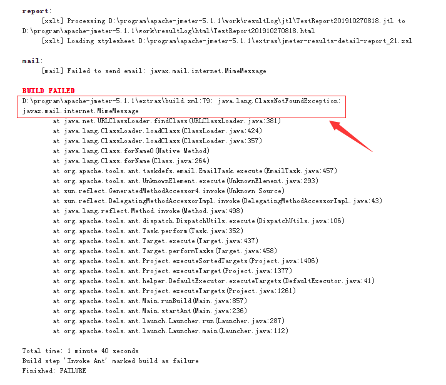Click the EmailTask.execute stack trace line

click(195, 171)
